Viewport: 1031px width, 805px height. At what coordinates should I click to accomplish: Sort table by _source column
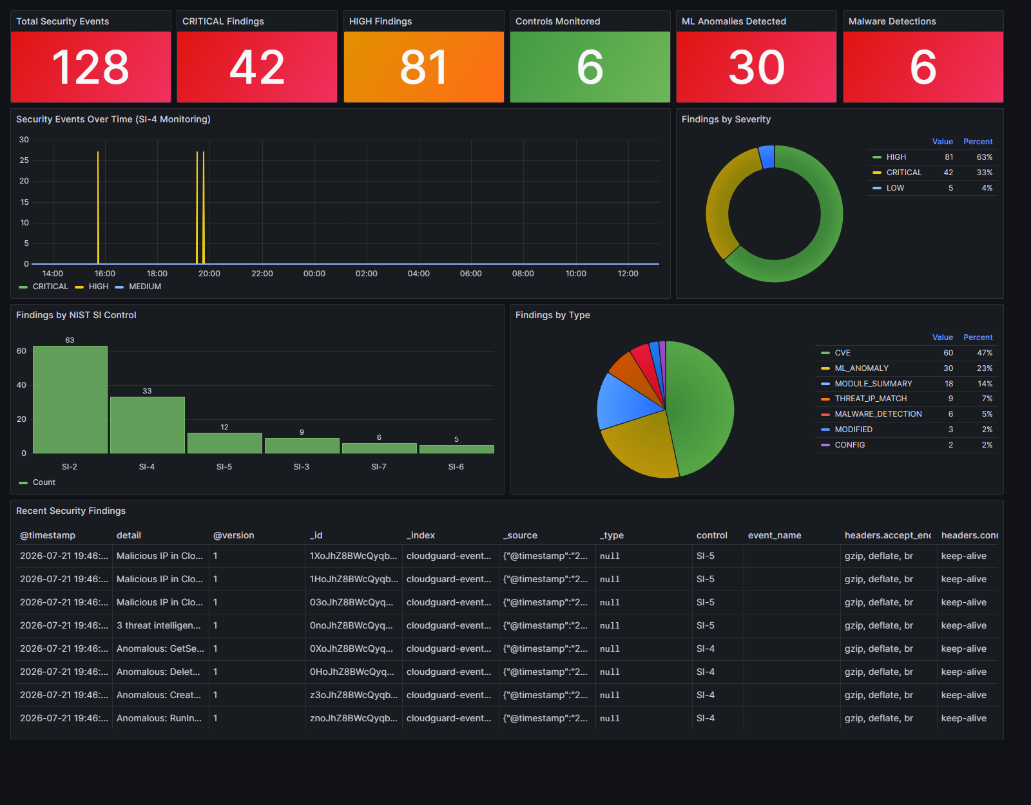coord(520,535)
